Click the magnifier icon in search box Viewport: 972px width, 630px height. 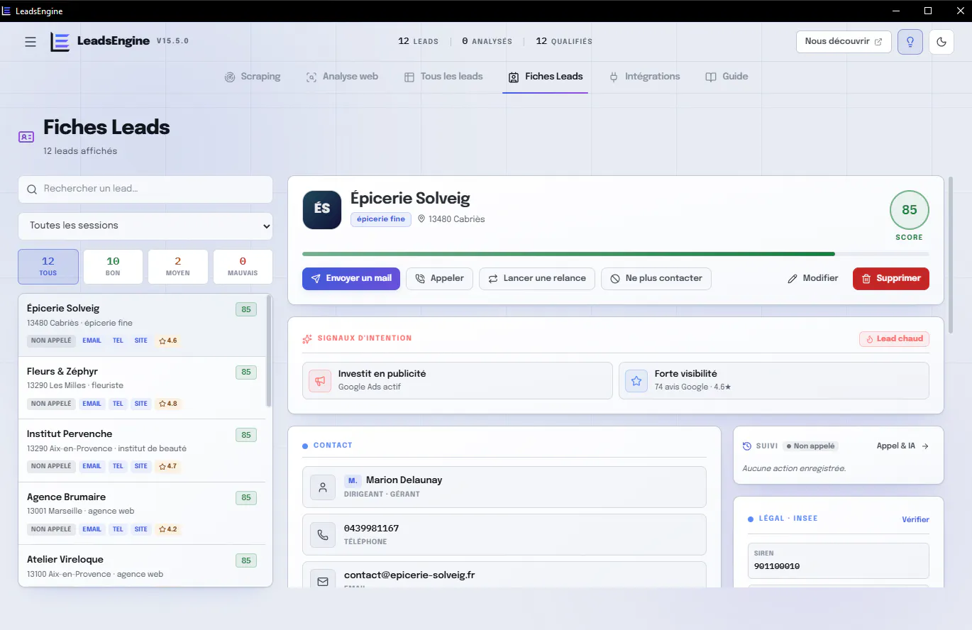point(32,189)
